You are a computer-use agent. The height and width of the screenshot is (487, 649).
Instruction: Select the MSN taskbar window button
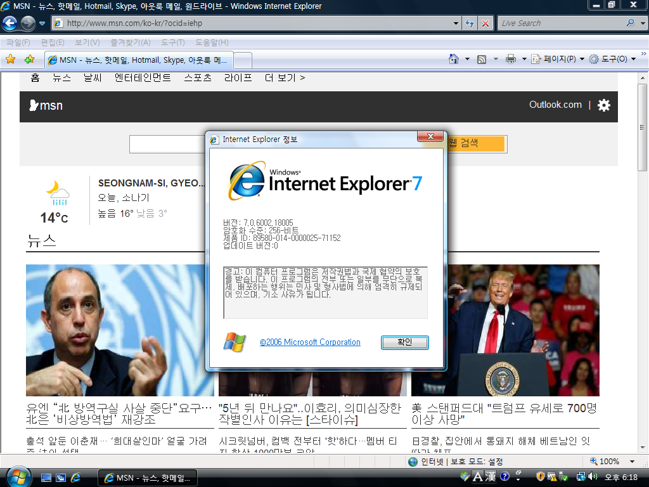point(147,478)
